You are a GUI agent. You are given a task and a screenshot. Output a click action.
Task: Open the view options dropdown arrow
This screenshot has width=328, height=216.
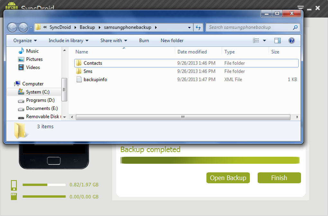(264, 40)
